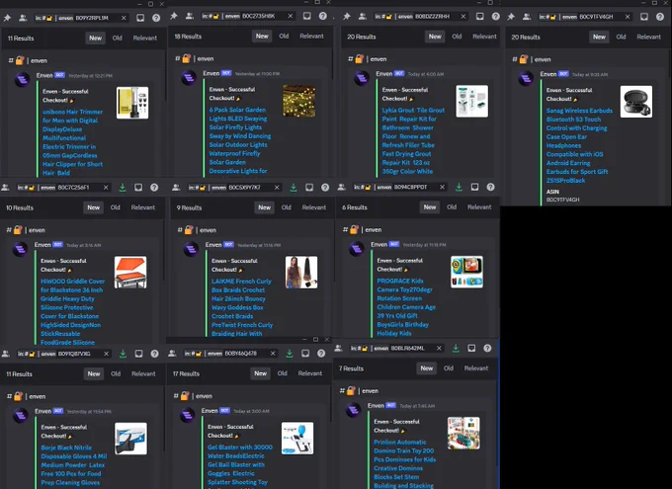Clear the search in the hair trimmer window
Screen dimensions: 672x489
point(124,18)
